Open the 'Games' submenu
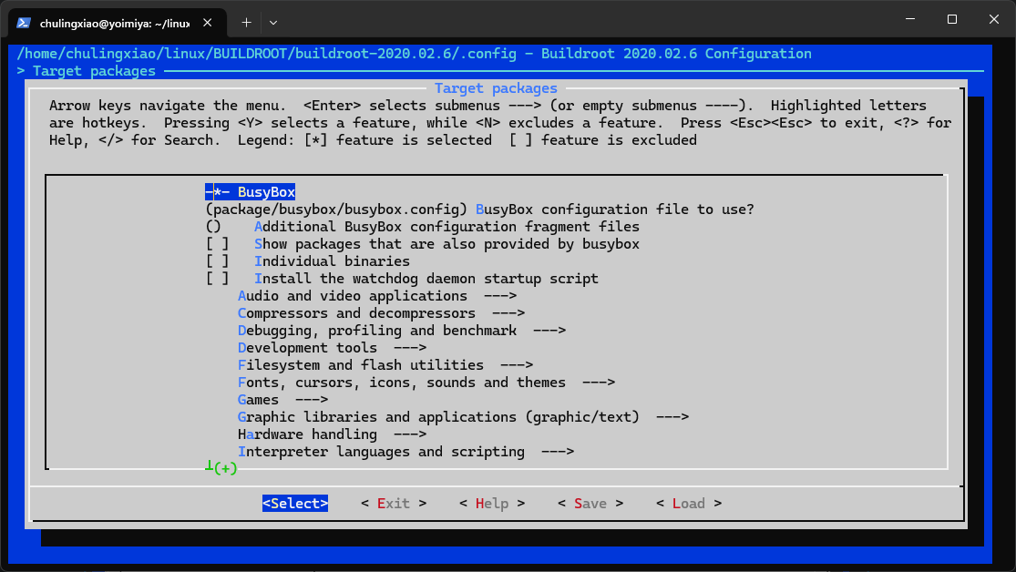This screenshot has width=1016, height=572. tap(282, 400)
